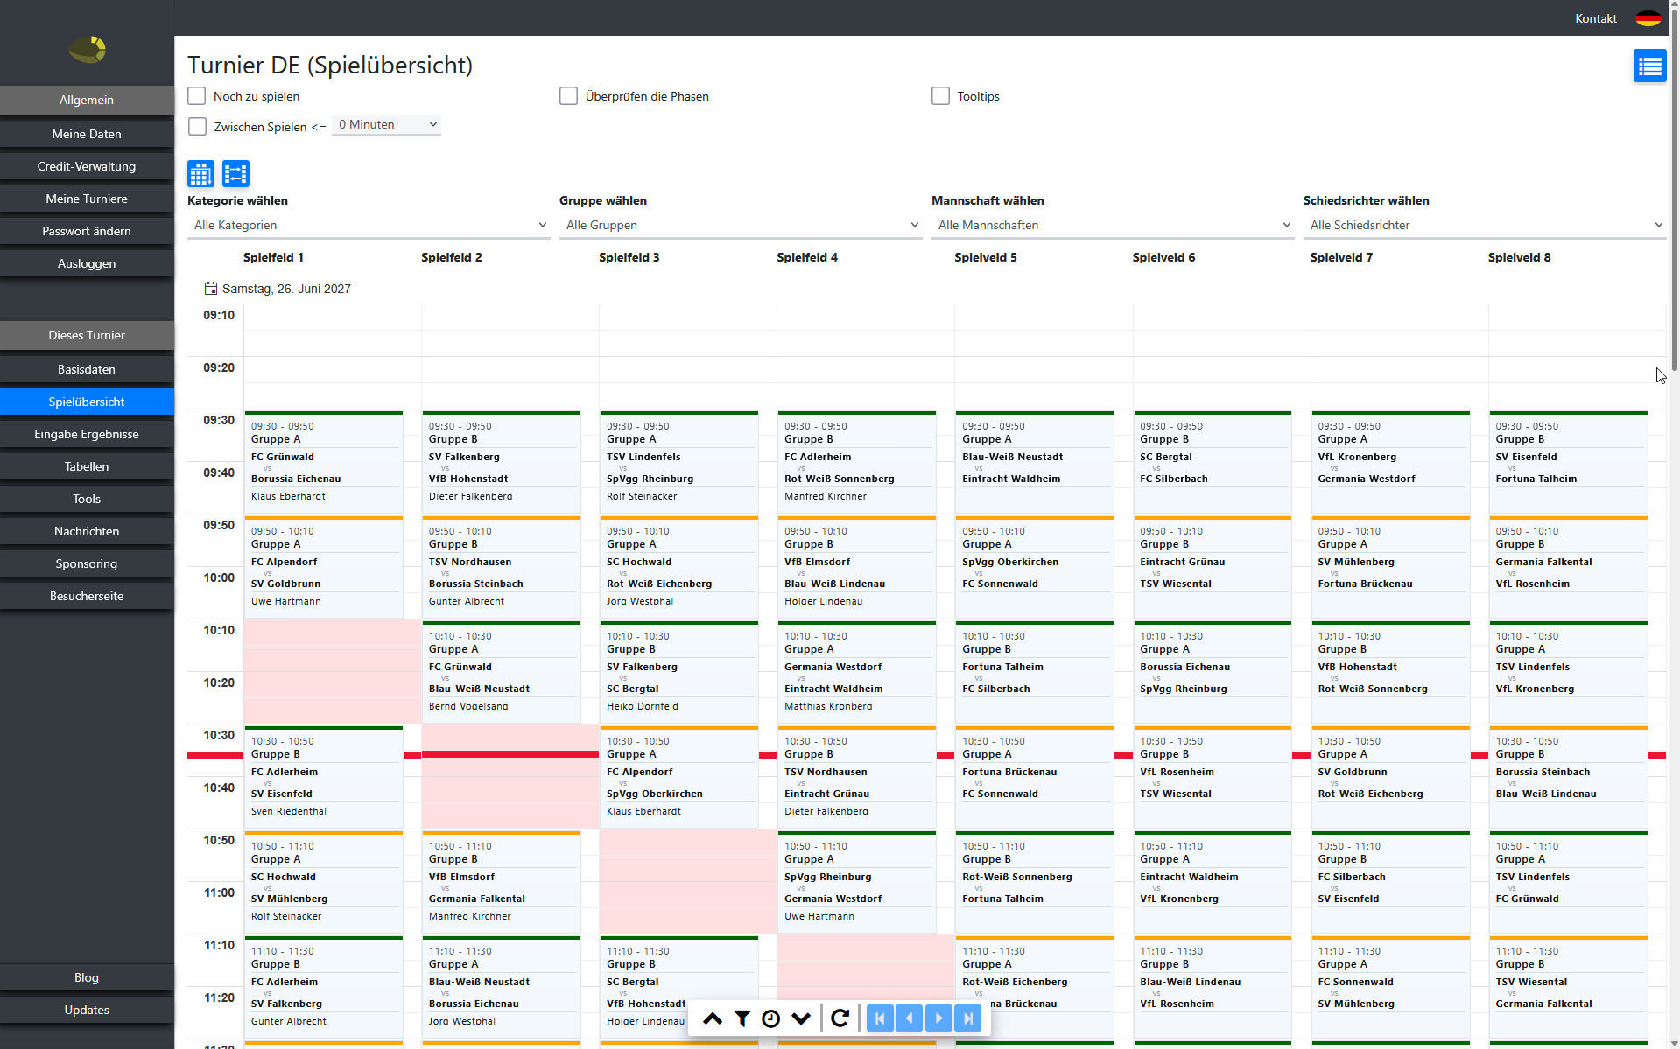Open the Alle Kategorien dropdown
Image resolution: width=1680 pixels, height=1049 pixels.
coord(369,225)
